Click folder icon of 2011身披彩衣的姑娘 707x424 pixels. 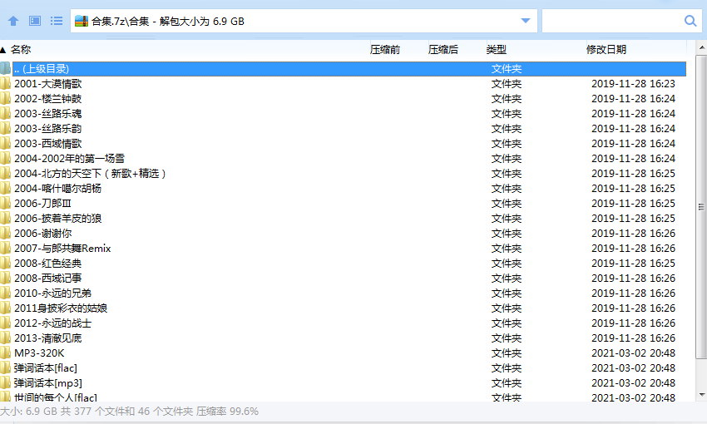coord(5,308)
